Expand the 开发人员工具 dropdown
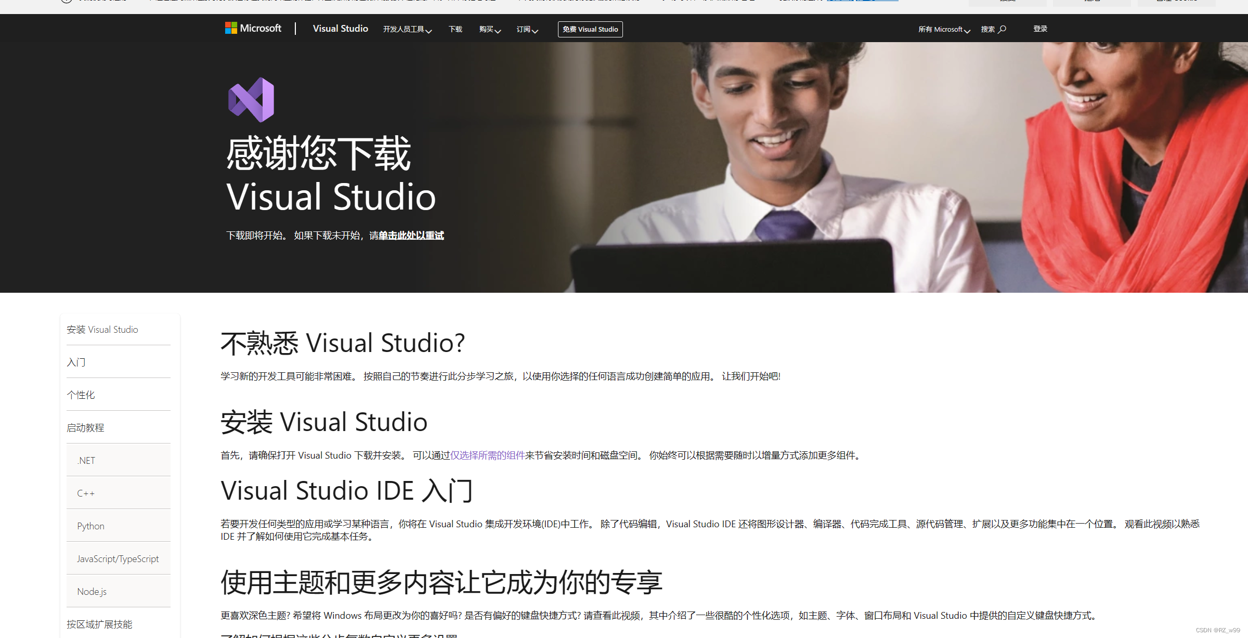The image size is (1248, 638). click(x=407, y=30)
